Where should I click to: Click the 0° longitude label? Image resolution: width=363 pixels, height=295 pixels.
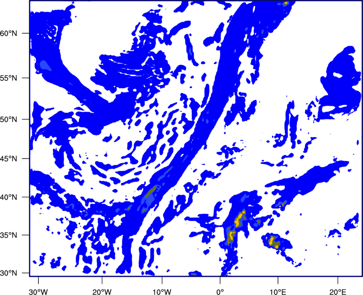(x=220, y=292)
